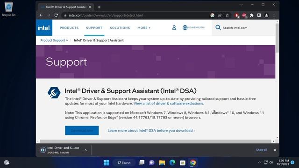
Task: Bookmark this page with the star icon
Action: point(227,15)
